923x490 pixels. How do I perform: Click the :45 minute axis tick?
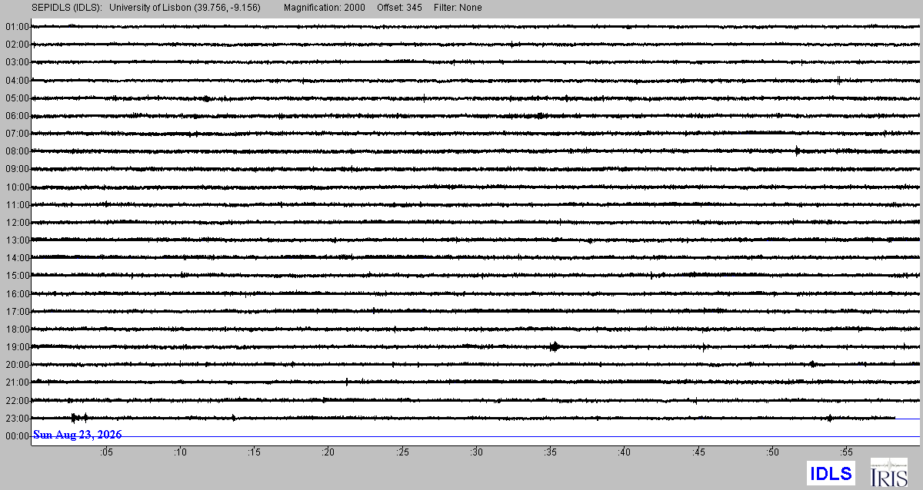pos(698,452)
